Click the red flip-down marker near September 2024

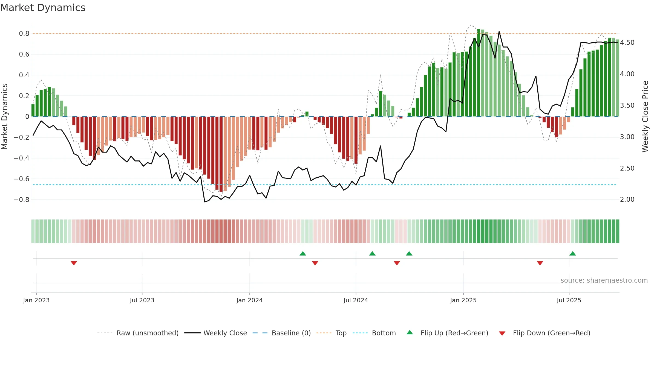point(397,263)
